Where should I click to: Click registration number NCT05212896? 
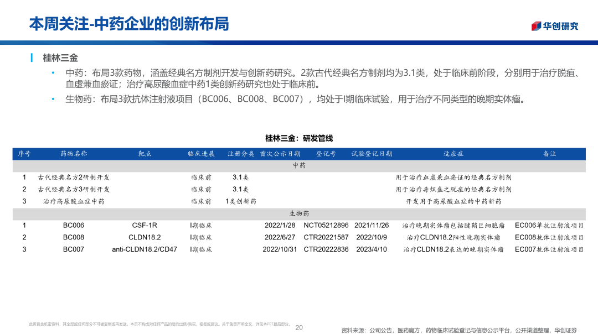tap(326, 226)
